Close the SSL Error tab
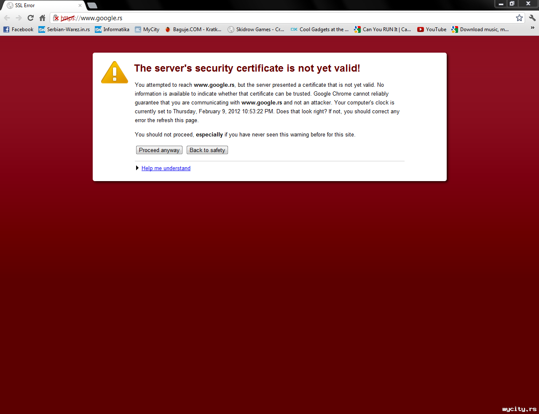The image size is (539, 414). point(80,5)
